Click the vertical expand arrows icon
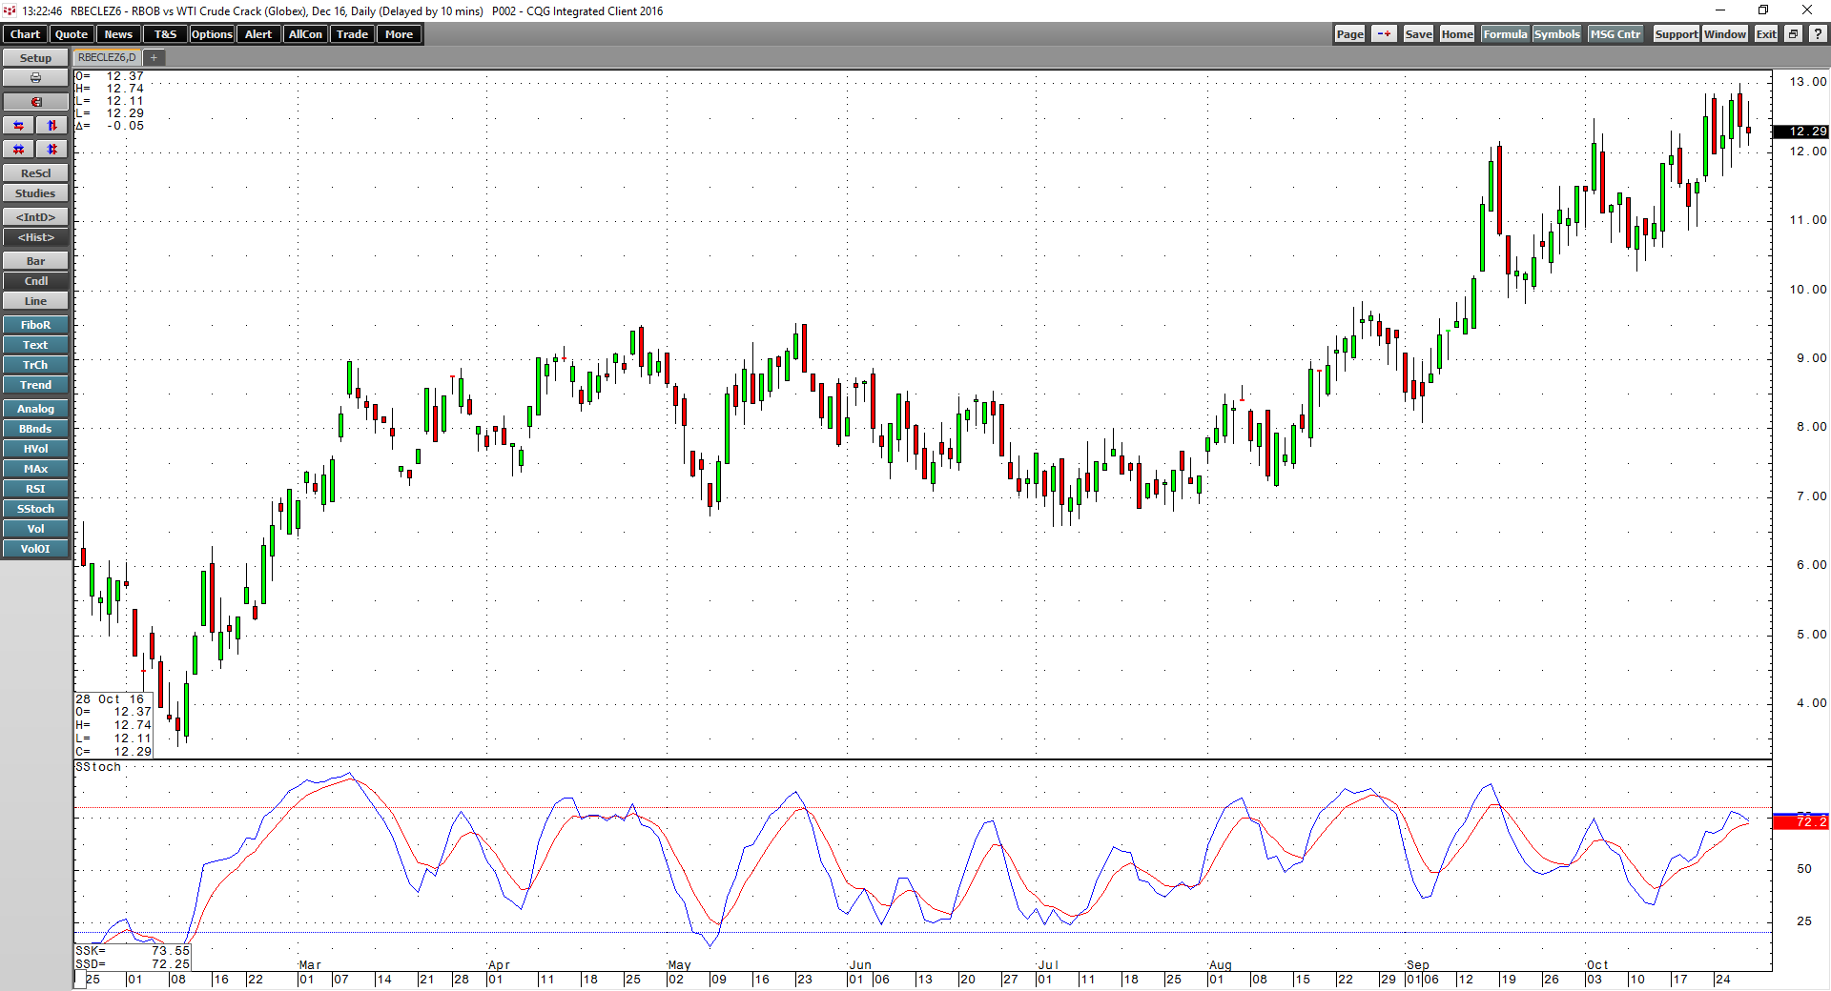This screenshot has height=991, width=1831. 52,126
